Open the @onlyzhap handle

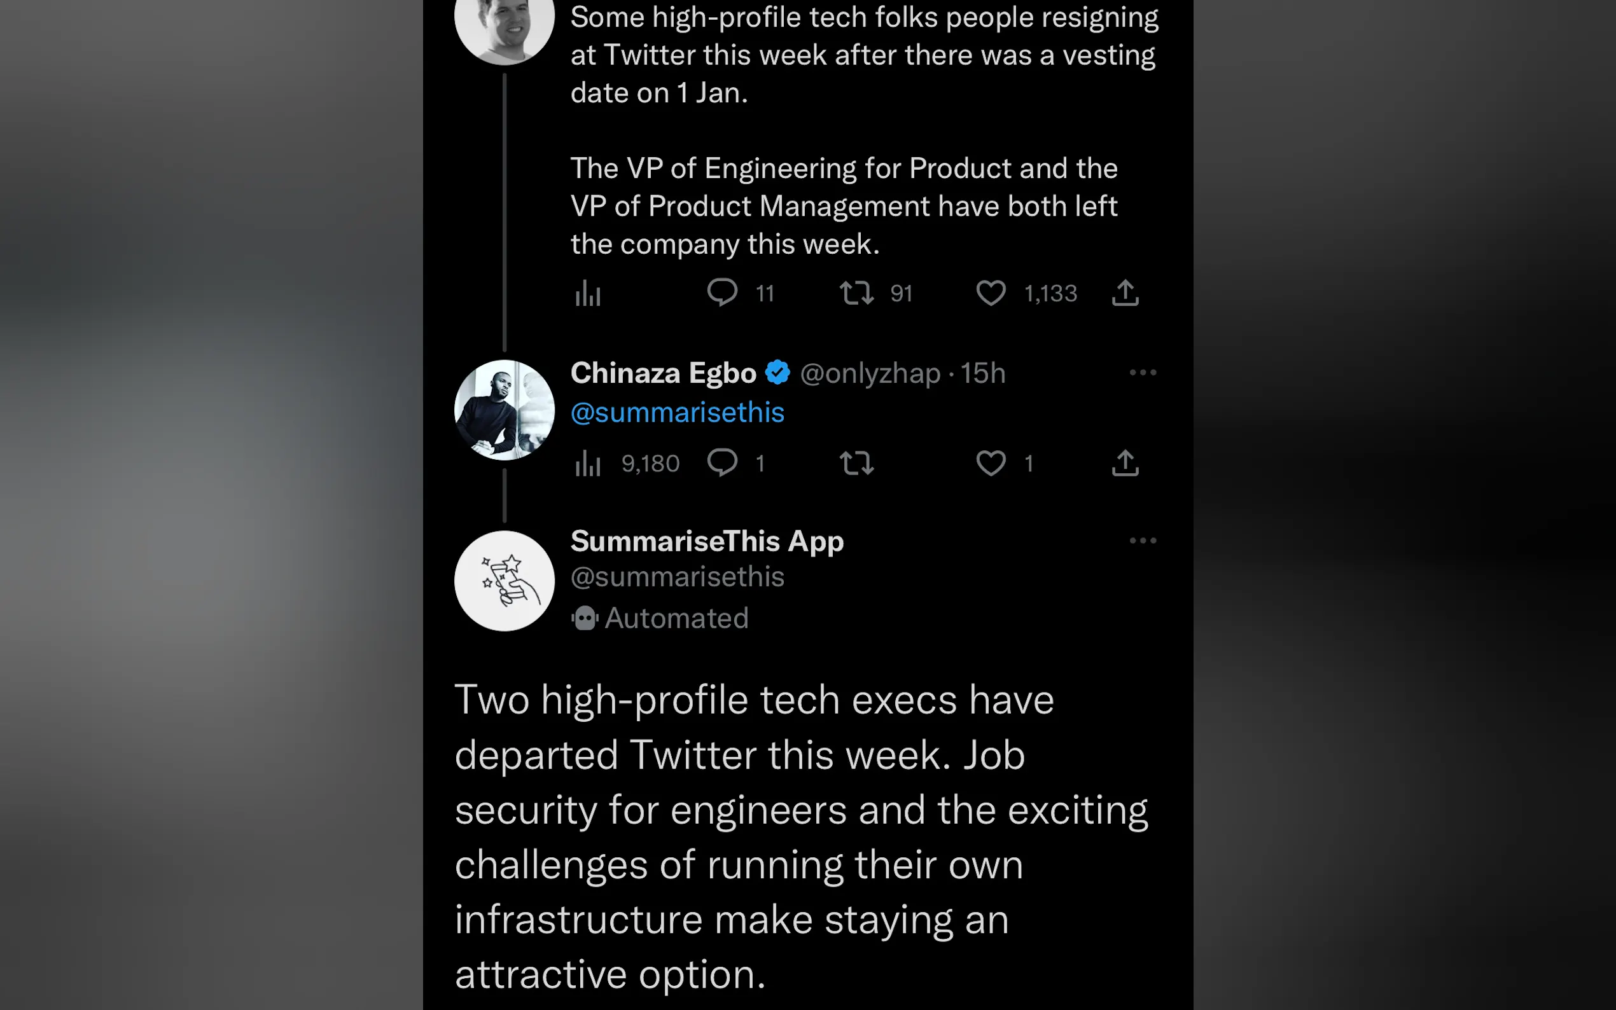pos(870,373)
